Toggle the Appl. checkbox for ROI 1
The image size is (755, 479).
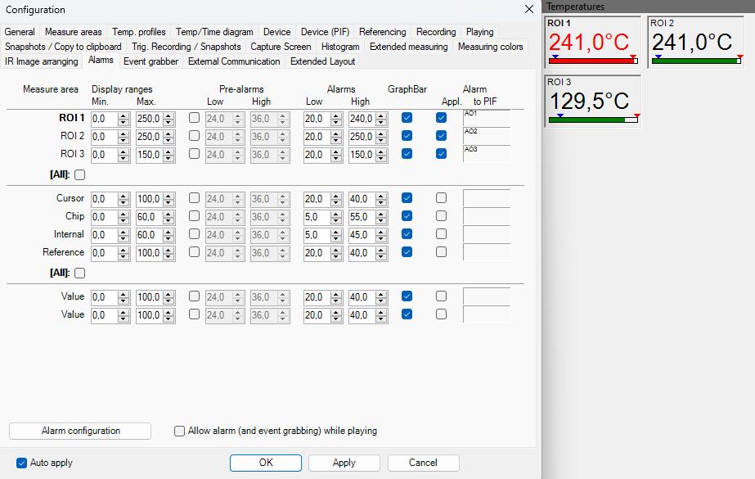click(441, 117)
